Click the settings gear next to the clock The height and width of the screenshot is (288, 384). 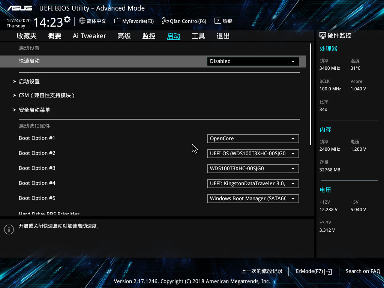point(67,19)
